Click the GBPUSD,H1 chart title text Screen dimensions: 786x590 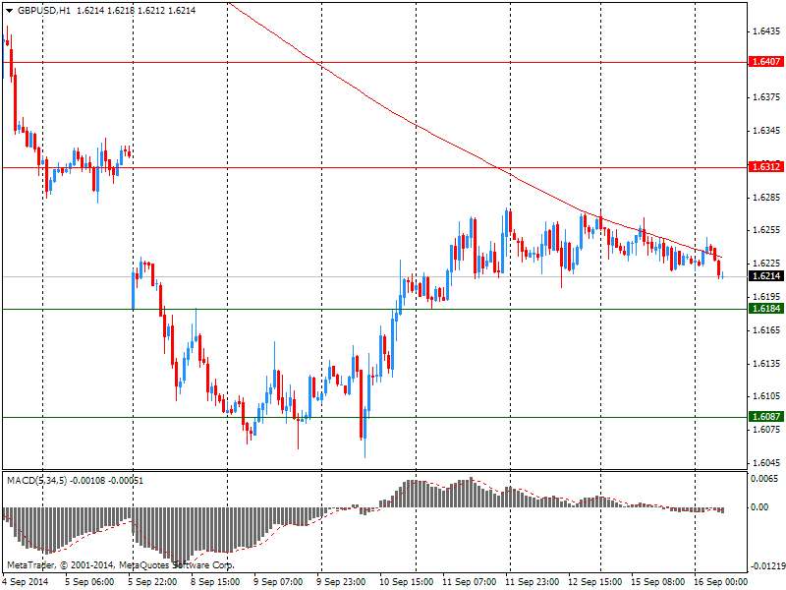click(x=44, y=11)
